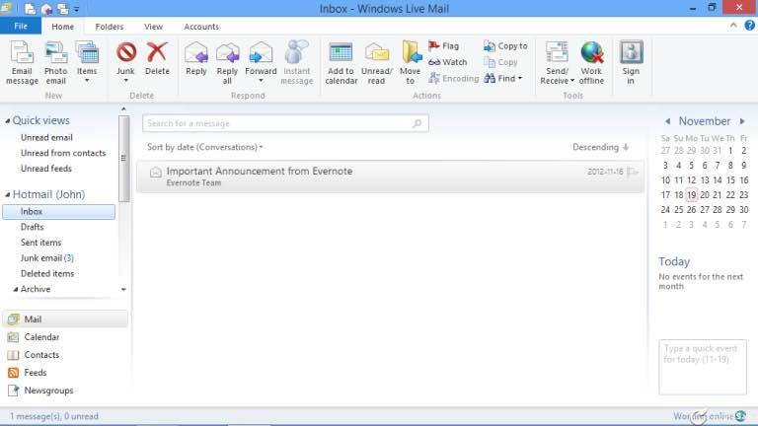
Task: Open the Newsgroups view
Action: coord(40,390)
